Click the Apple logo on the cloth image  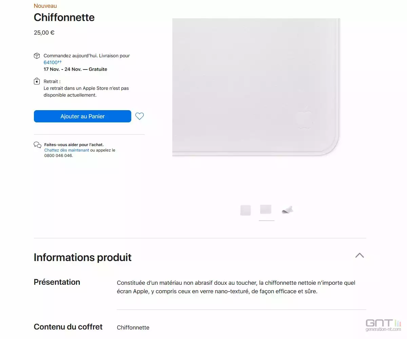tap(304, 117)
